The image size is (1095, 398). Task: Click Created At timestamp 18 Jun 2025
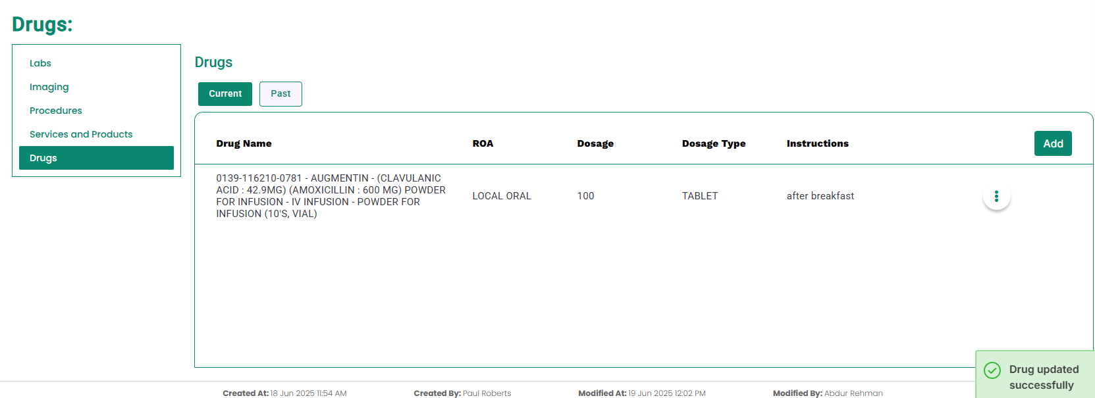284,393
